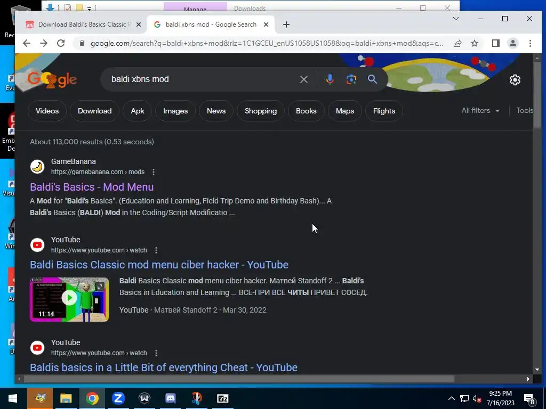Click the vertical scrollbar down arrow

coord(537,370)
